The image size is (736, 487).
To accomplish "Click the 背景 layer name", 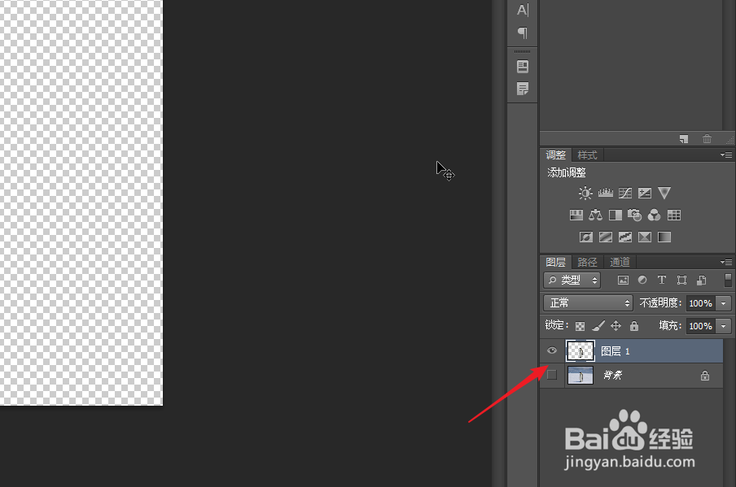I will click(x=612, y=375).
